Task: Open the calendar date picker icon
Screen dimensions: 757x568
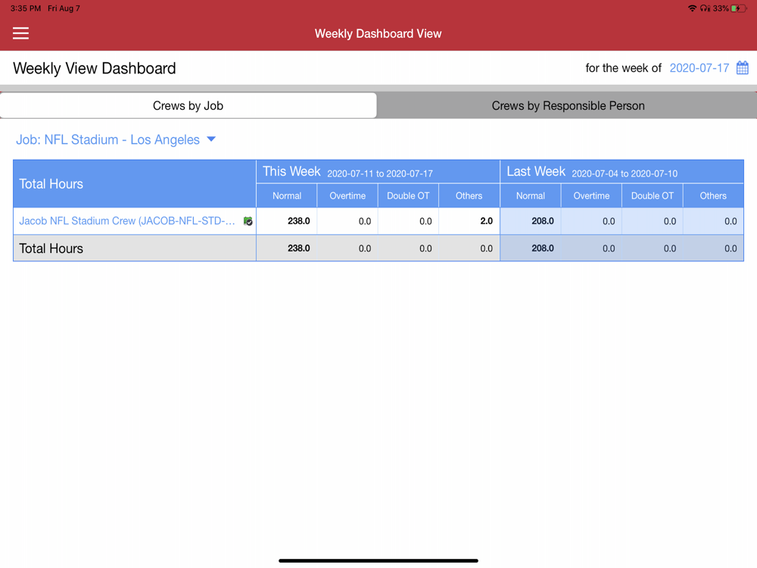Action: (x=742, y=68)
